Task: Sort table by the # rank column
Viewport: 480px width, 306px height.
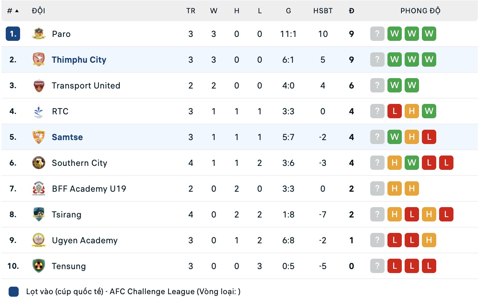Action: point(13,11)
